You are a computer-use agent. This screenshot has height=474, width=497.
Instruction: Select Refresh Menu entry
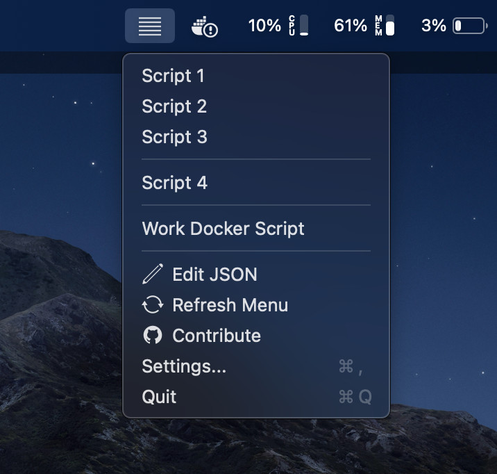[x=256, y=305]
